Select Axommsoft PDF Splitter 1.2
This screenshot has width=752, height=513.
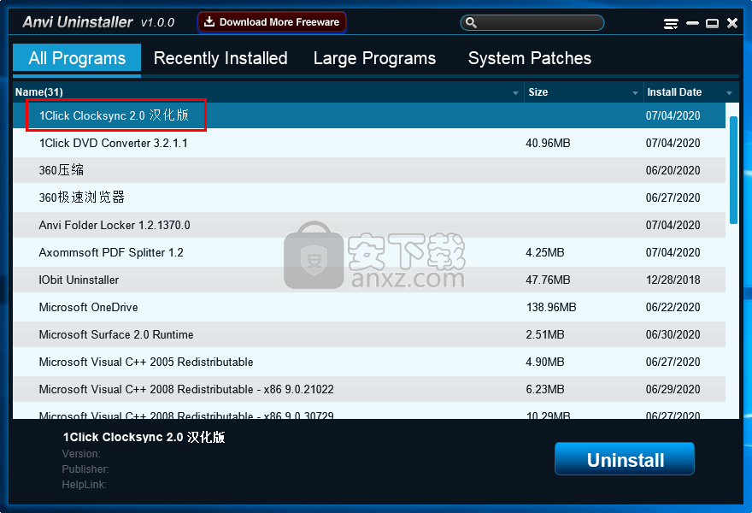369,252
